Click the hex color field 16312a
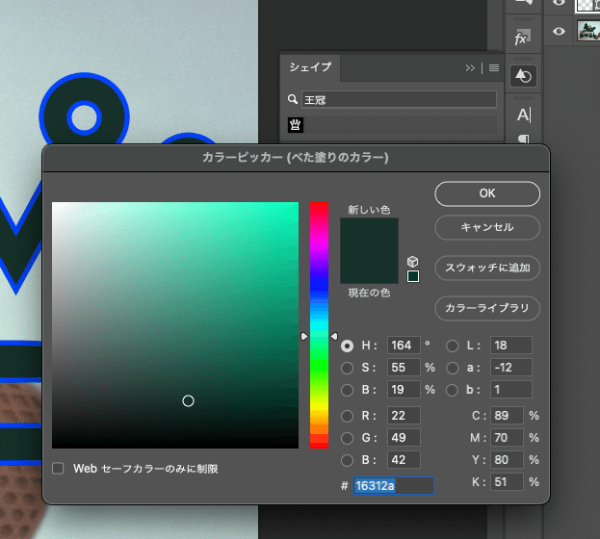Screen dimensions: 600x539 pyautogui.click(x=393, y=485)
